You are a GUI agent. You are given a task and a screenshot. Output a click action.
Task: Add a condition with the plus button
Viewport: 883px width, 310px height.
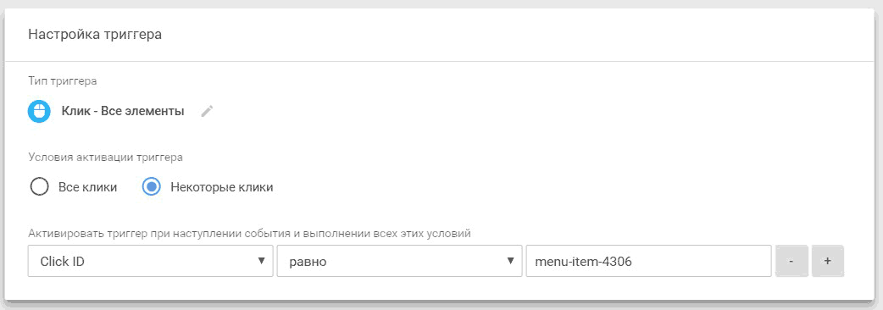827,261
